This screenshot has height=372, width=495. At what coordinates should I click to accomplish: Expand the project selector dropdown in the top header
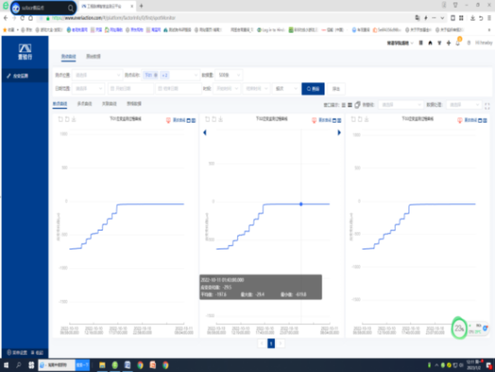click(x=400, y=43)
